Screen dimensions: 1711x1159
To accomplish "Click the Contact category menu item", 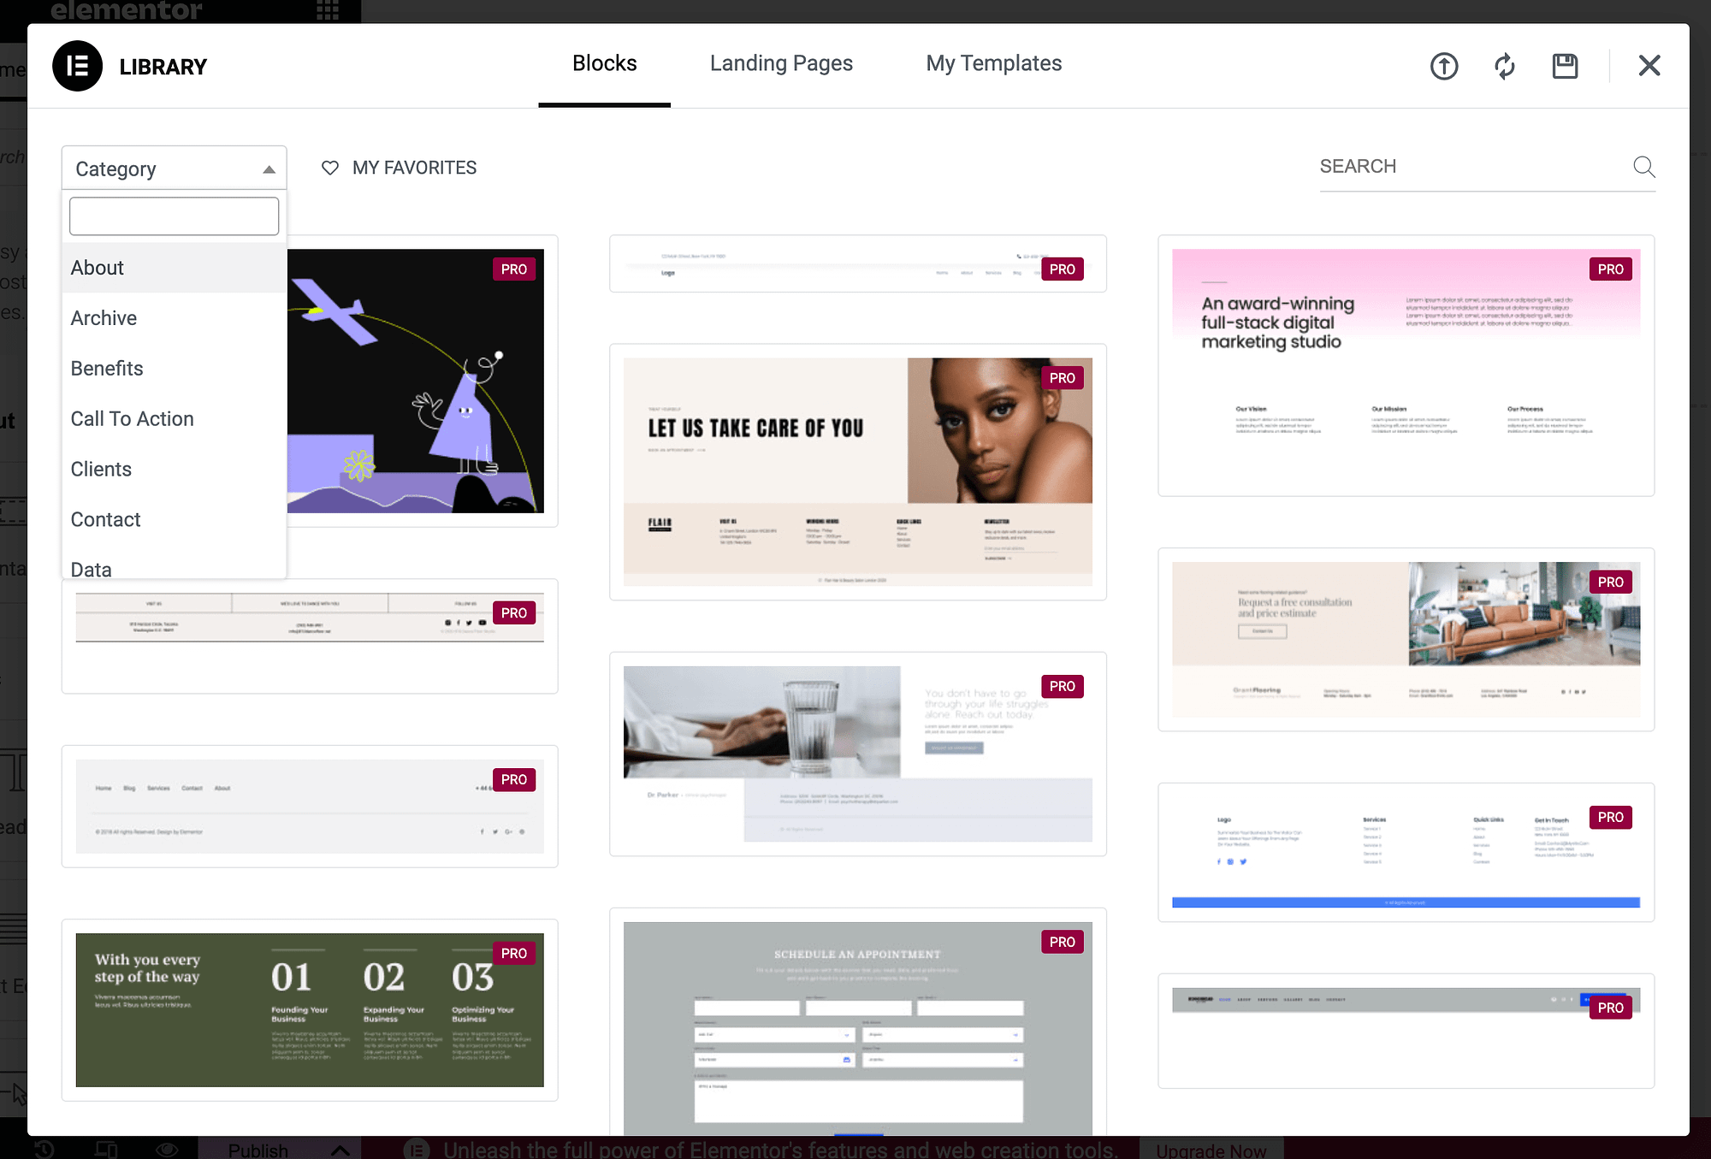I will [104, 518].
